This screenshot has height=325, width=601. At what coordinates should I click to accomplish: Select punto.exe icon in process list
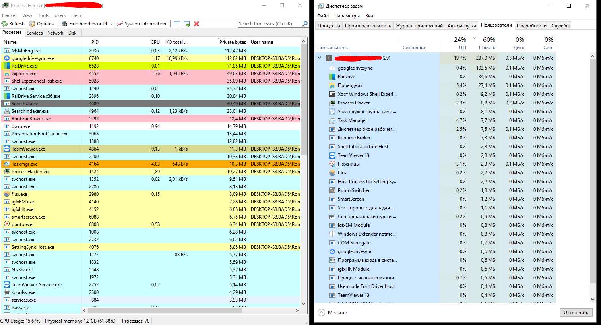click(7, 224)
